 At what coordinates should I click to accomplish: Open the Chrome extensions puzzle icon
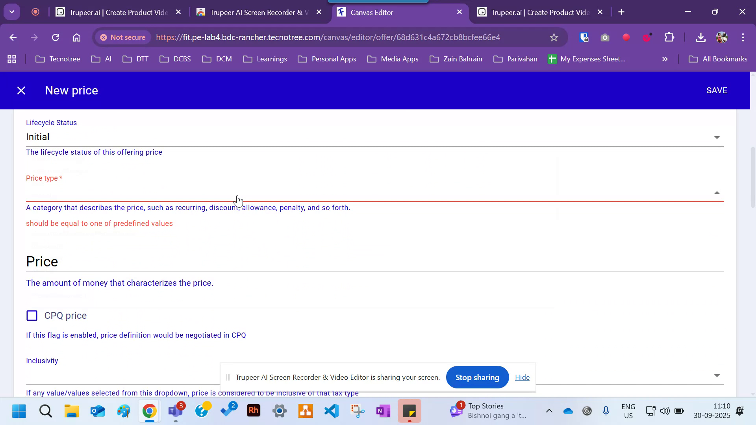coord(669,37)
